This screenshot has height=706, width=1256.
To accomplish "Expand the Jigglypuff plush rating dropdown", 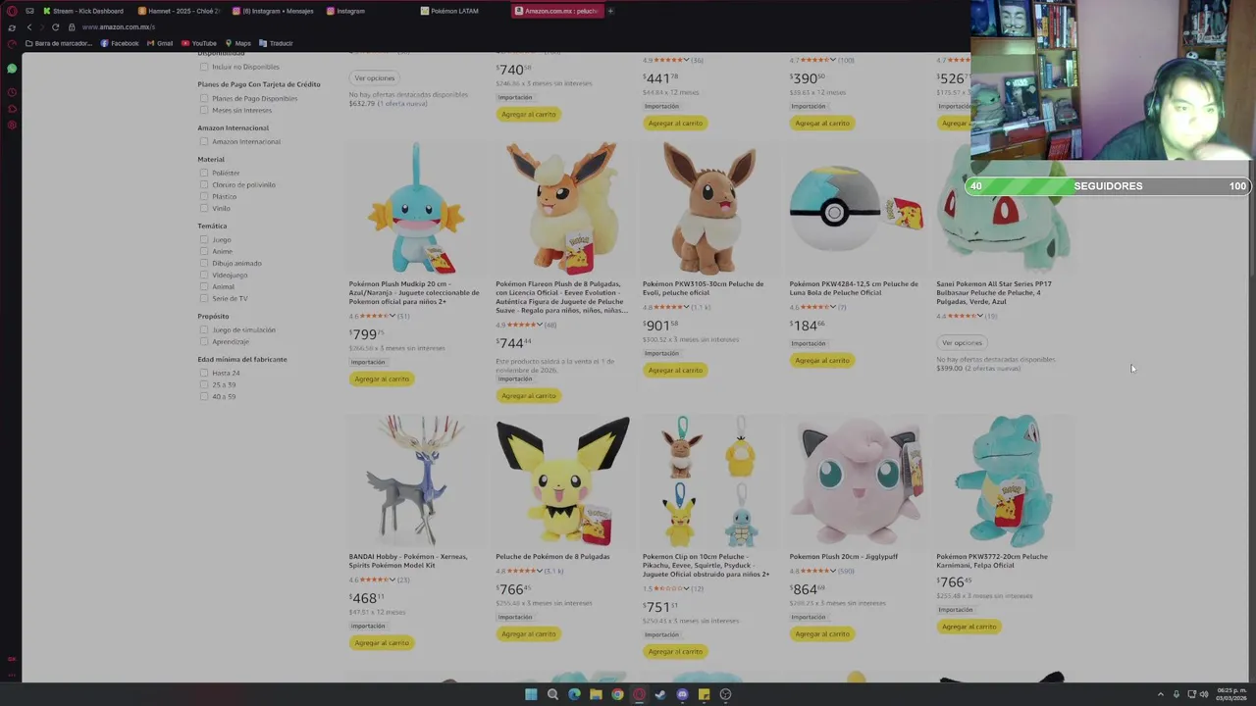I will pos(833,571).
